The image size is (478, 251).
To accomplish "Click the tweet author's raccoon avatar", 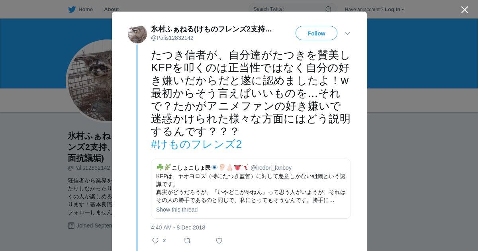I will pyautogui.click(x=137, y=34).
